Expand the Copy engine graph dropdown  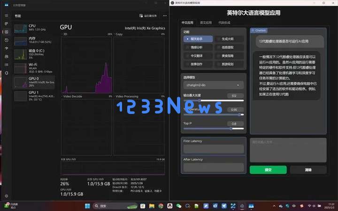point(118,34)
